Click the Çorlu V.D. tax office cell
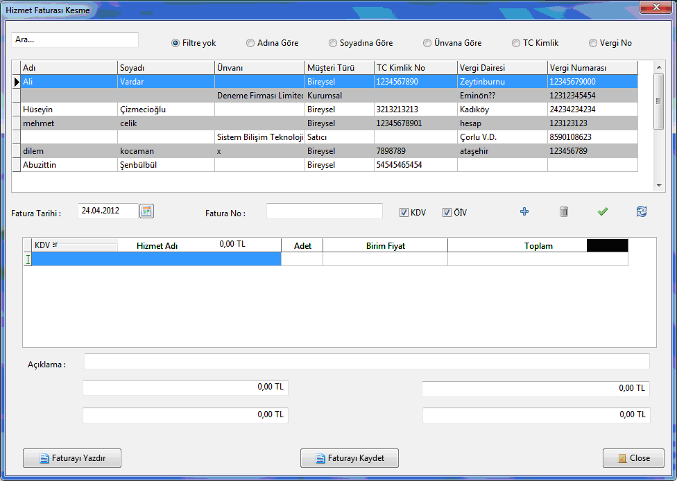This screenshot has width=677, height=481. click(x=503, y=137)
